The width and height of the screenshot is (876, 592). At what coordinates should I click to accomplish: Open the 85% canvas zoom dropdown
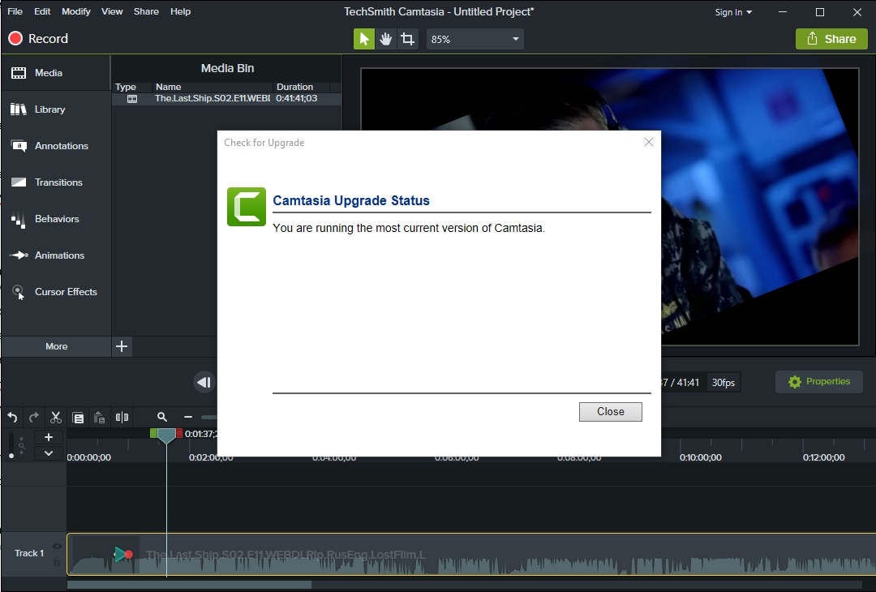click(474, 39)
